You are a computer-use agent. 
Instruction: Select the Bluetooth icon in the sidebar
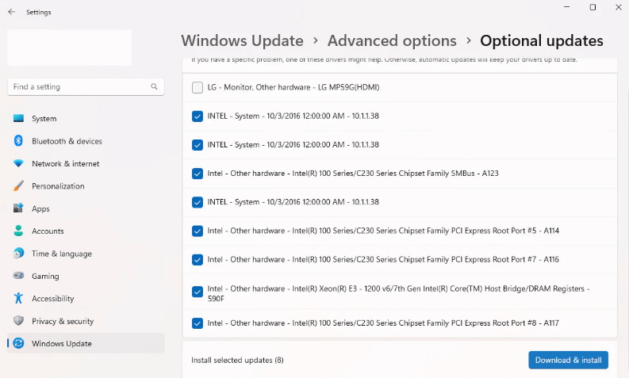pos(18,141)
